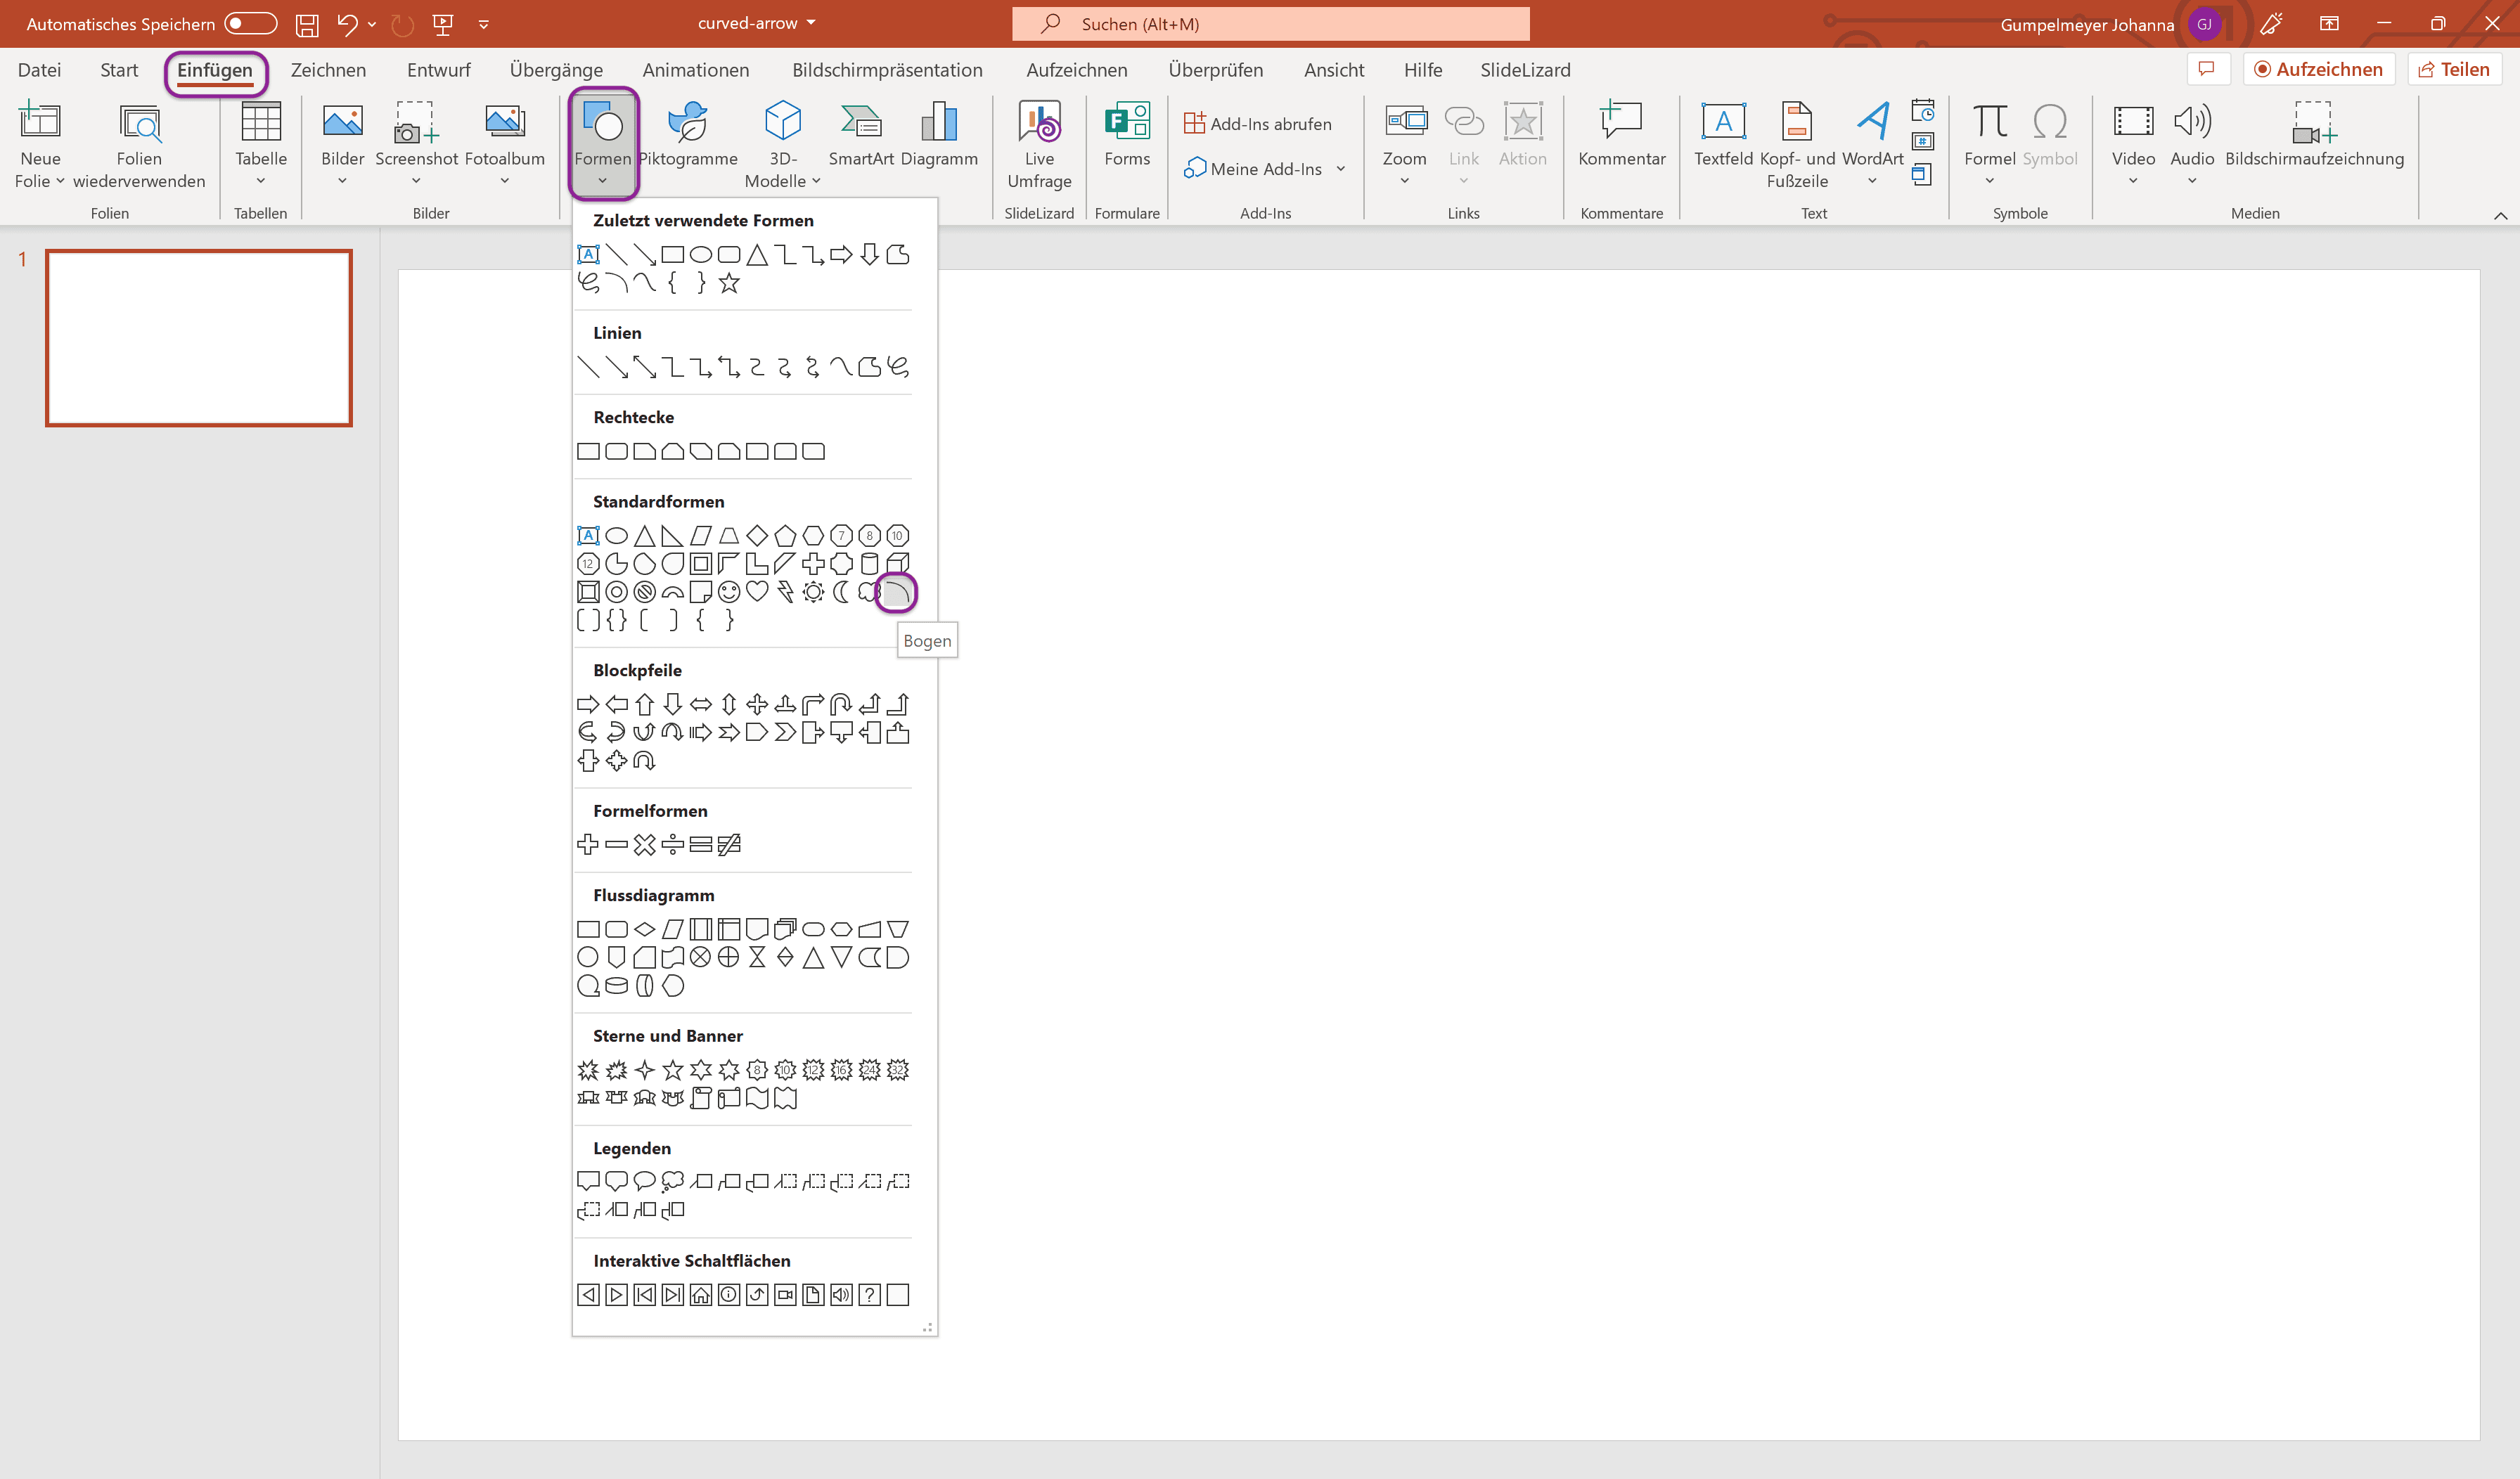Open the Animationen tab
Image resolution: width=2520 pixels, height=1479 pixels.
[695, 70]
